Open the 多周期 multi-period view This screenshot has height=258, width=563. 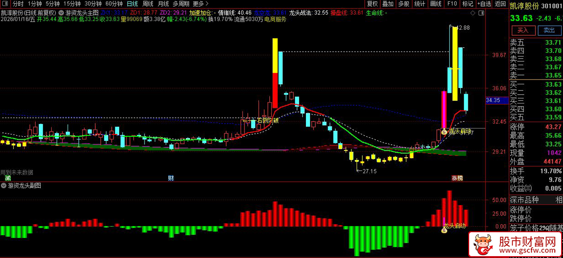click(x=181, y=4)
